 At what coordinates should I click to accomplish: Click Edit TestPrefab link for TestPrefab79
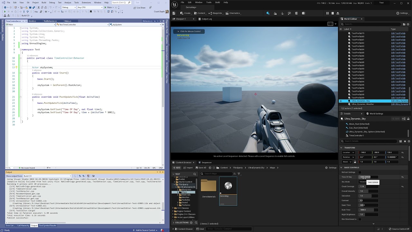tap(398, 34)
